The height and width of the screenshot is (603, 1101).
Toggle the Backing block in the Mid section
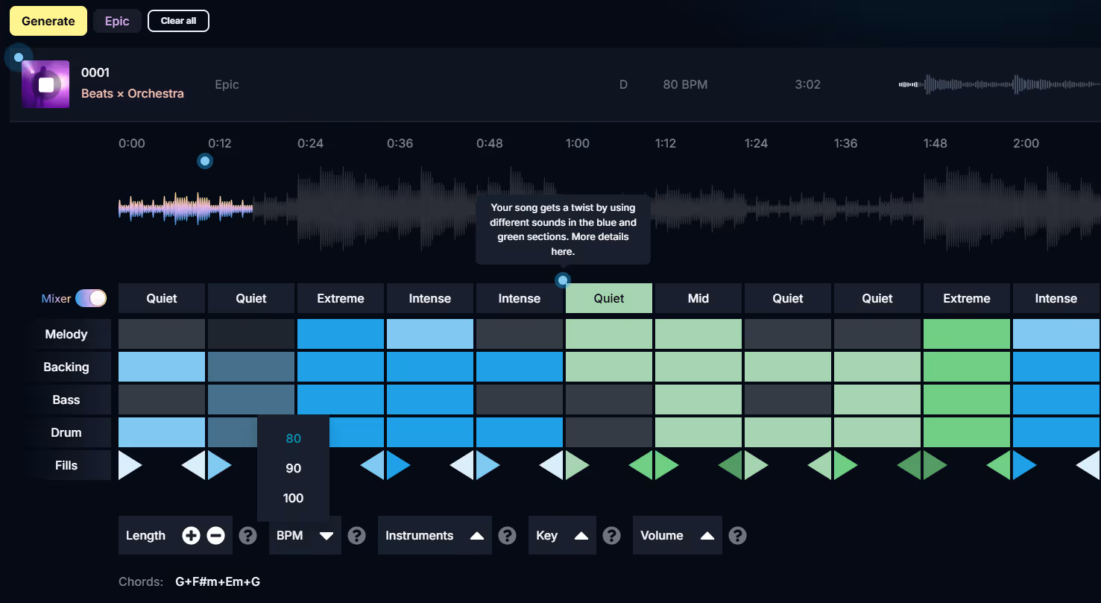698,367
